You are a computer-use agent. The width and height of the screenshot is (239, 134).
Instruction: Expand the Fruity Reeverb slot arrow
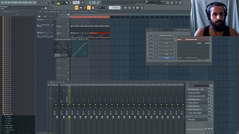click(x=187, y=106)
